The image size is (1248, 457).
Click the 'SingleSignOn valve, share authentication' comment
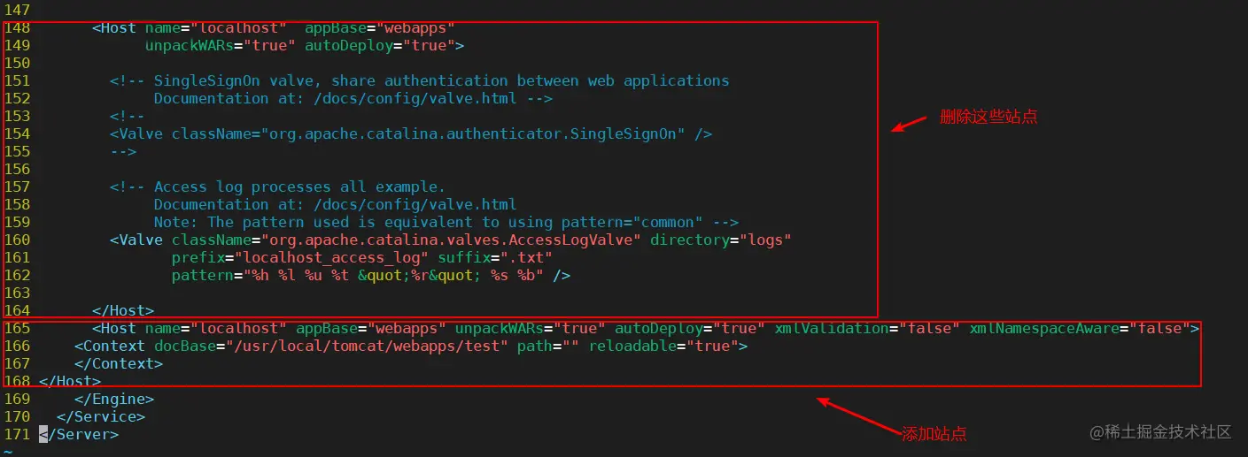(x=420, y=80)
